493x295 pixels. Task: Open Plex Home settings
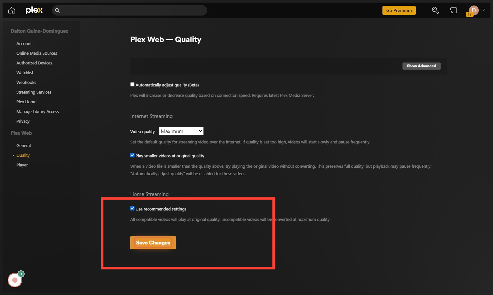tap(27, 102)
